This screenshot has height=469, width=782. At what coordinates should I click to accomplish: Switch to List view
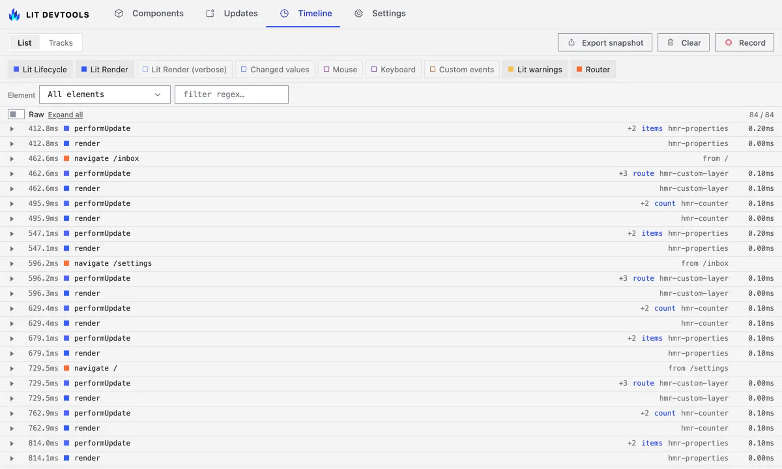[x=25, y=42]
